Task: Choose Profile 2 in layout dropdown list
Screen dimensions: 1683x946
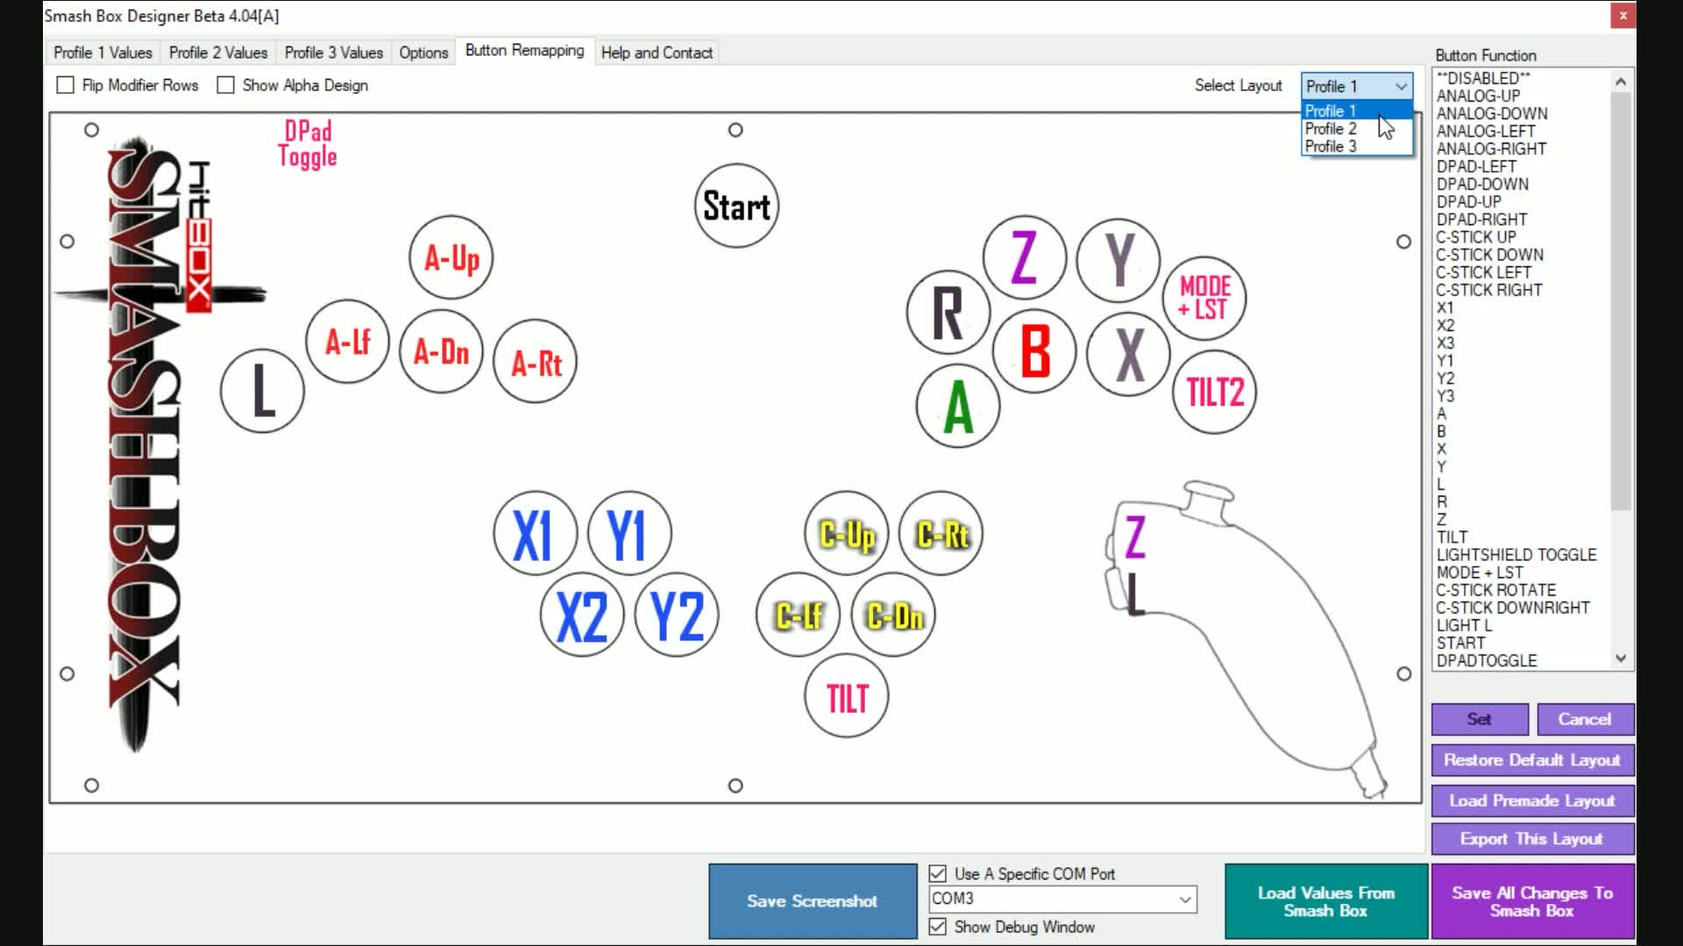Action: click(x=1356, y=129)
